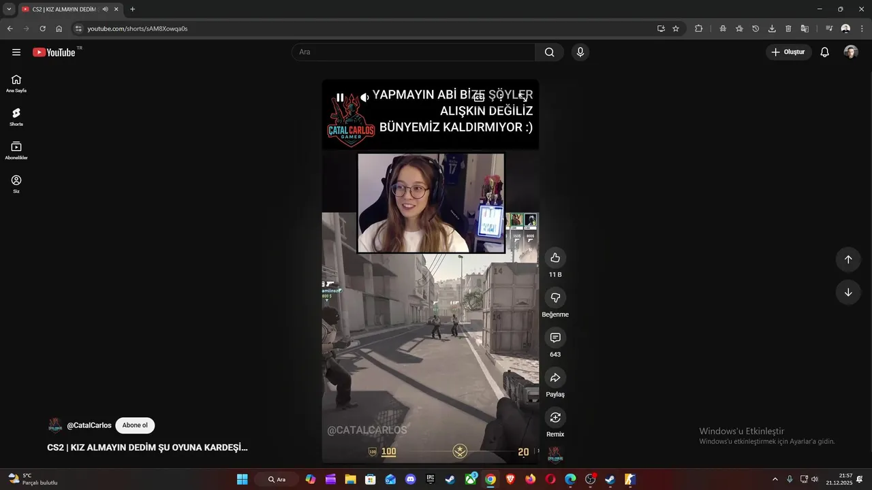Screen dimensions: 872x490
Task: Open clock showing 21:57
Action: 839,479
